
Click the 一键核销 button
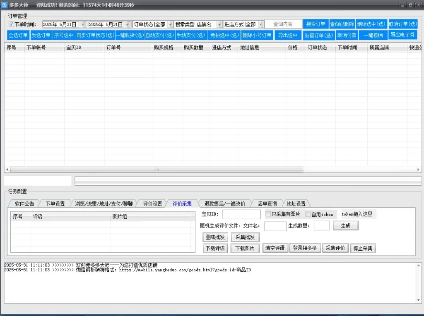tap(373, 36)
